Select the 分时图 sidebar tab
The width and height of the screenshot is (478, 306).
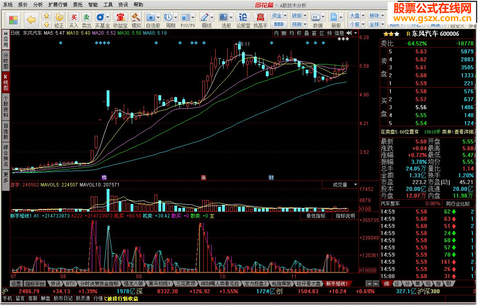[x=6, y=61]
